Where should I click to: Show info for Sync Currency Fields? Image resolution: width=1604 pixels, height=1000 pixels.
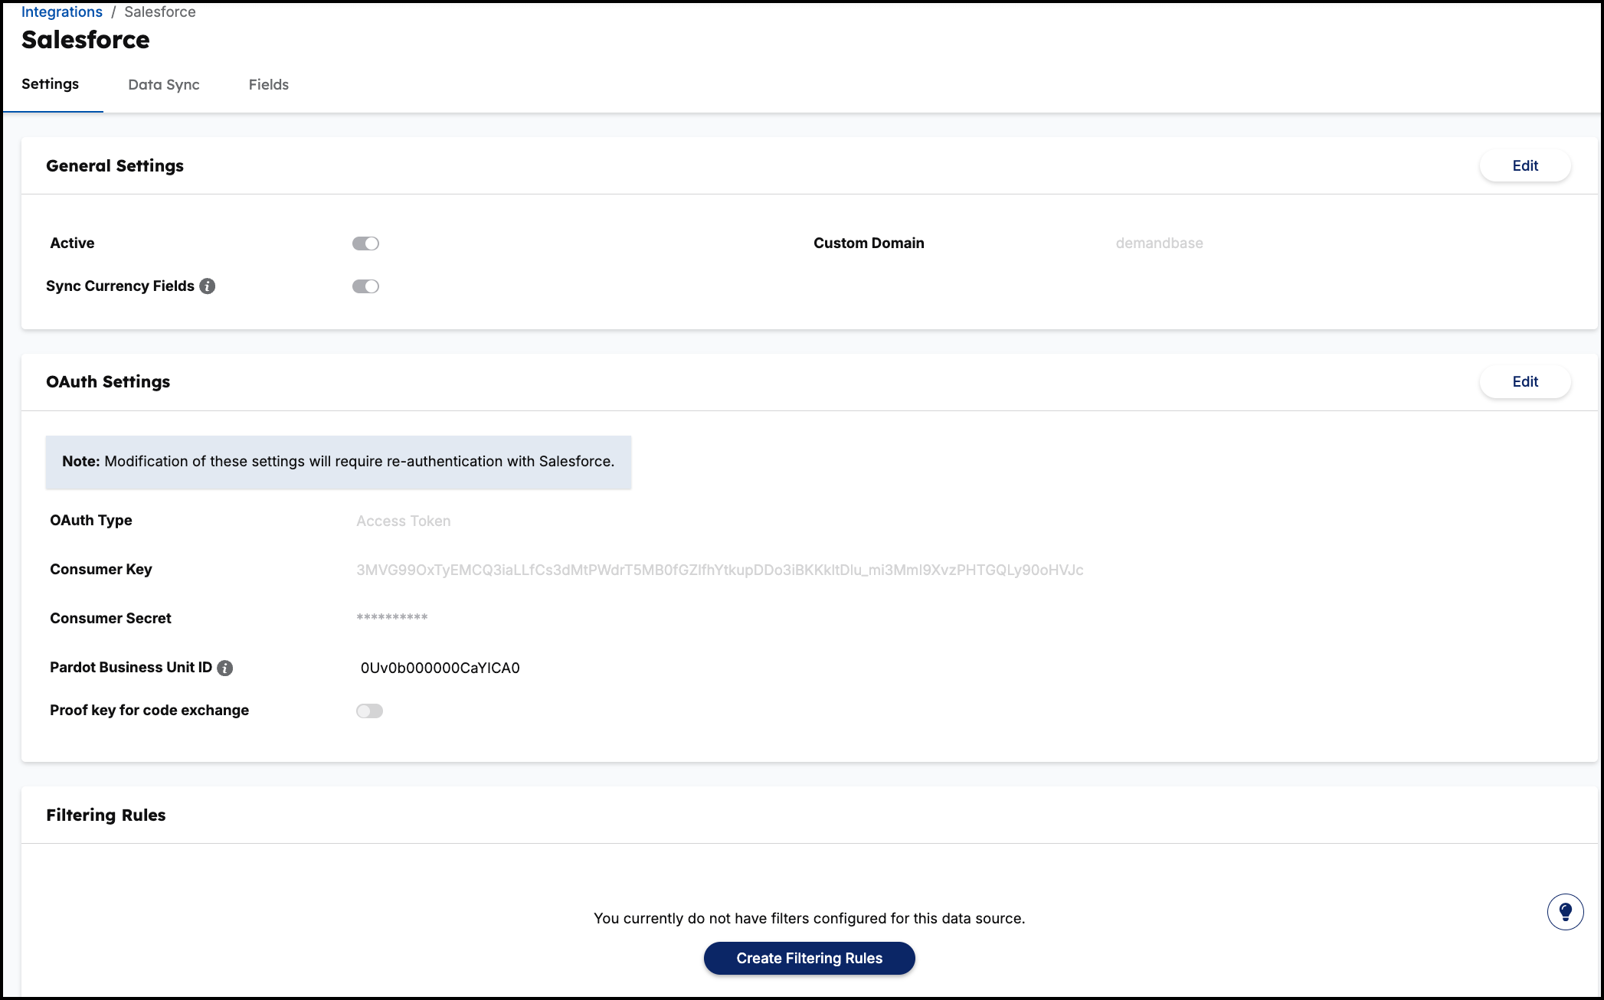(x=208, y=286)
